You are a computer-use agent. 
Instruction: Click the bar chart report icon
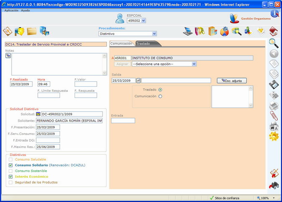coord(249,31)
